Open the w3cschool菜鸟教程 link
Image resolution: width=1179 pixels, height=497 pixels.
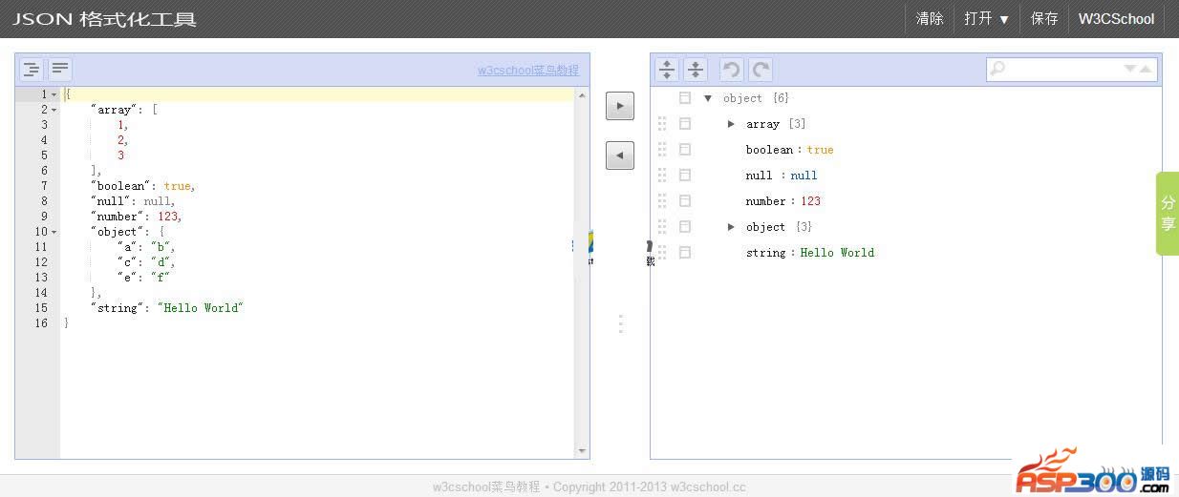[x=527, y=70]
